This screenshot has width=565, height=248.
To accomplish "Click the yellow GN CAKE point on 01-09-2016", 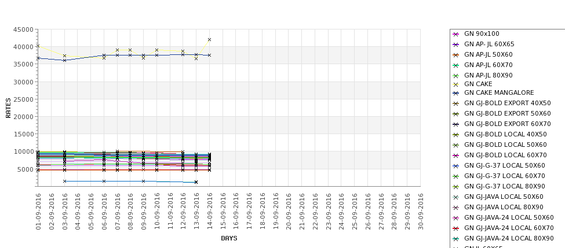I will [x=38, y=46].
